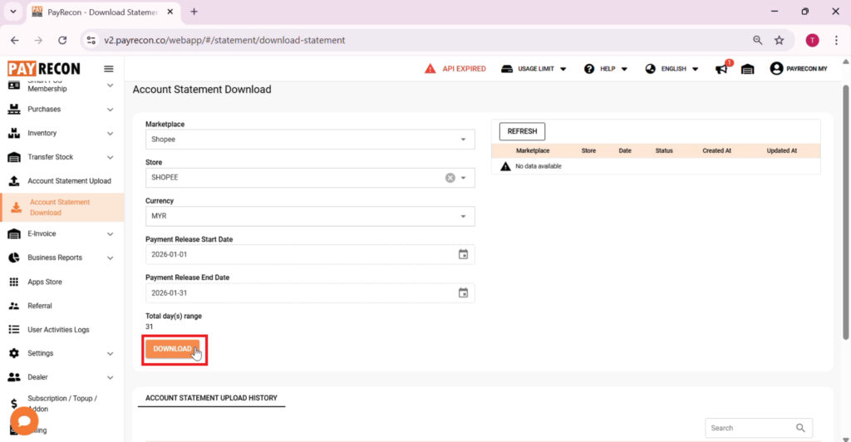This screenshot has width=851, height=442.
Task: Click the Referral people icon
Action: click(x=14, y=306)
